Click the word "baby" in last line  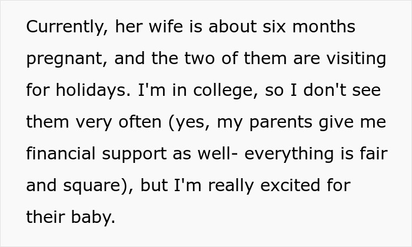tap(93, 218)
